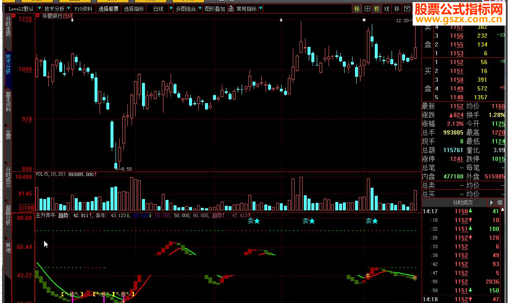Click the window panel icon after 移
The image size is (508, 303).
coord(407,9)
